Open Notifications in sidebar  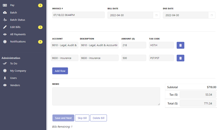point(18,42)
